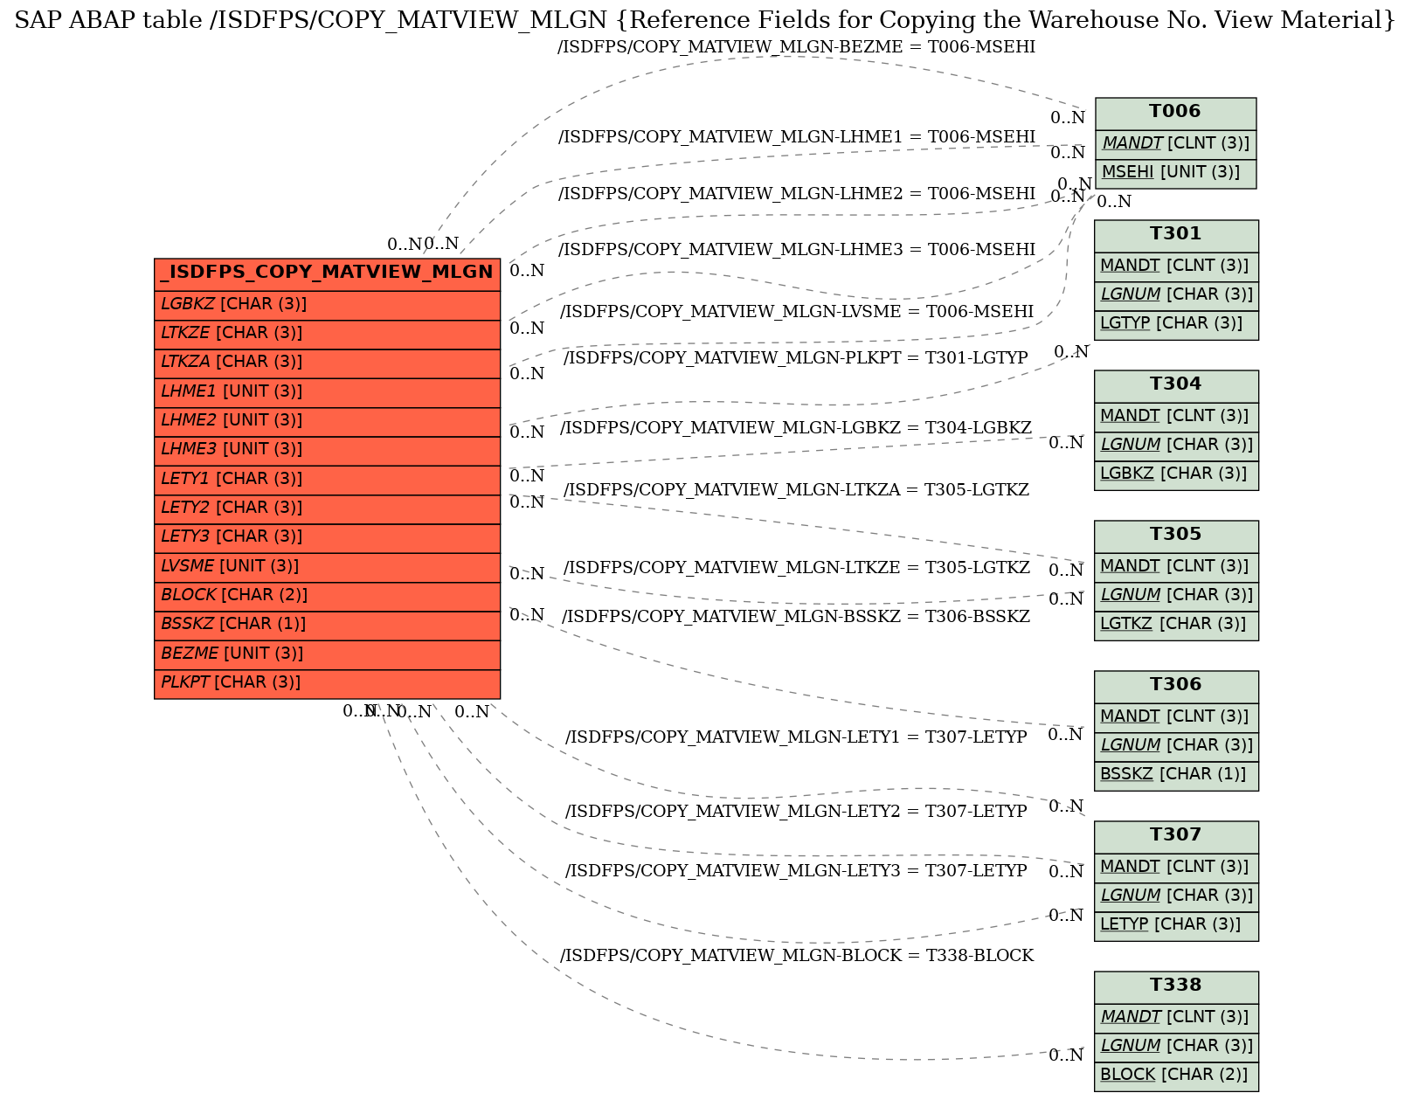Click LGNUM [CHAR (3)] row in T301
Viewport: 1412px width, 1100px height.
1176,295
